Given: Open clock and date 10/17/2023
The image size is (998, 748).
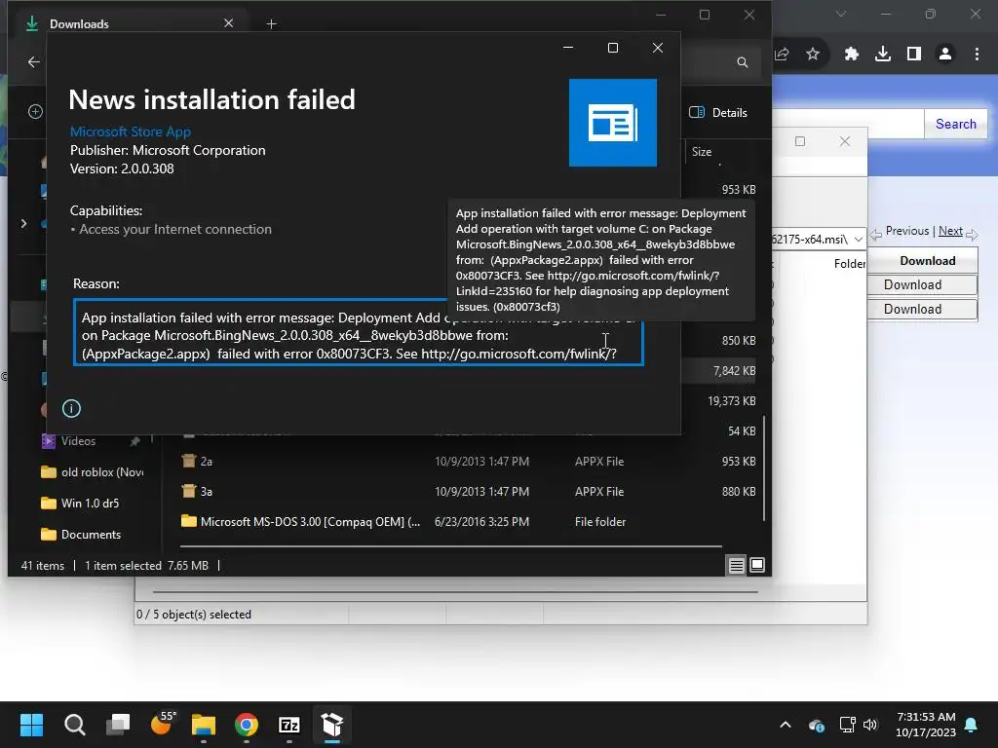Looking at the screenshot, I should 926,725.
